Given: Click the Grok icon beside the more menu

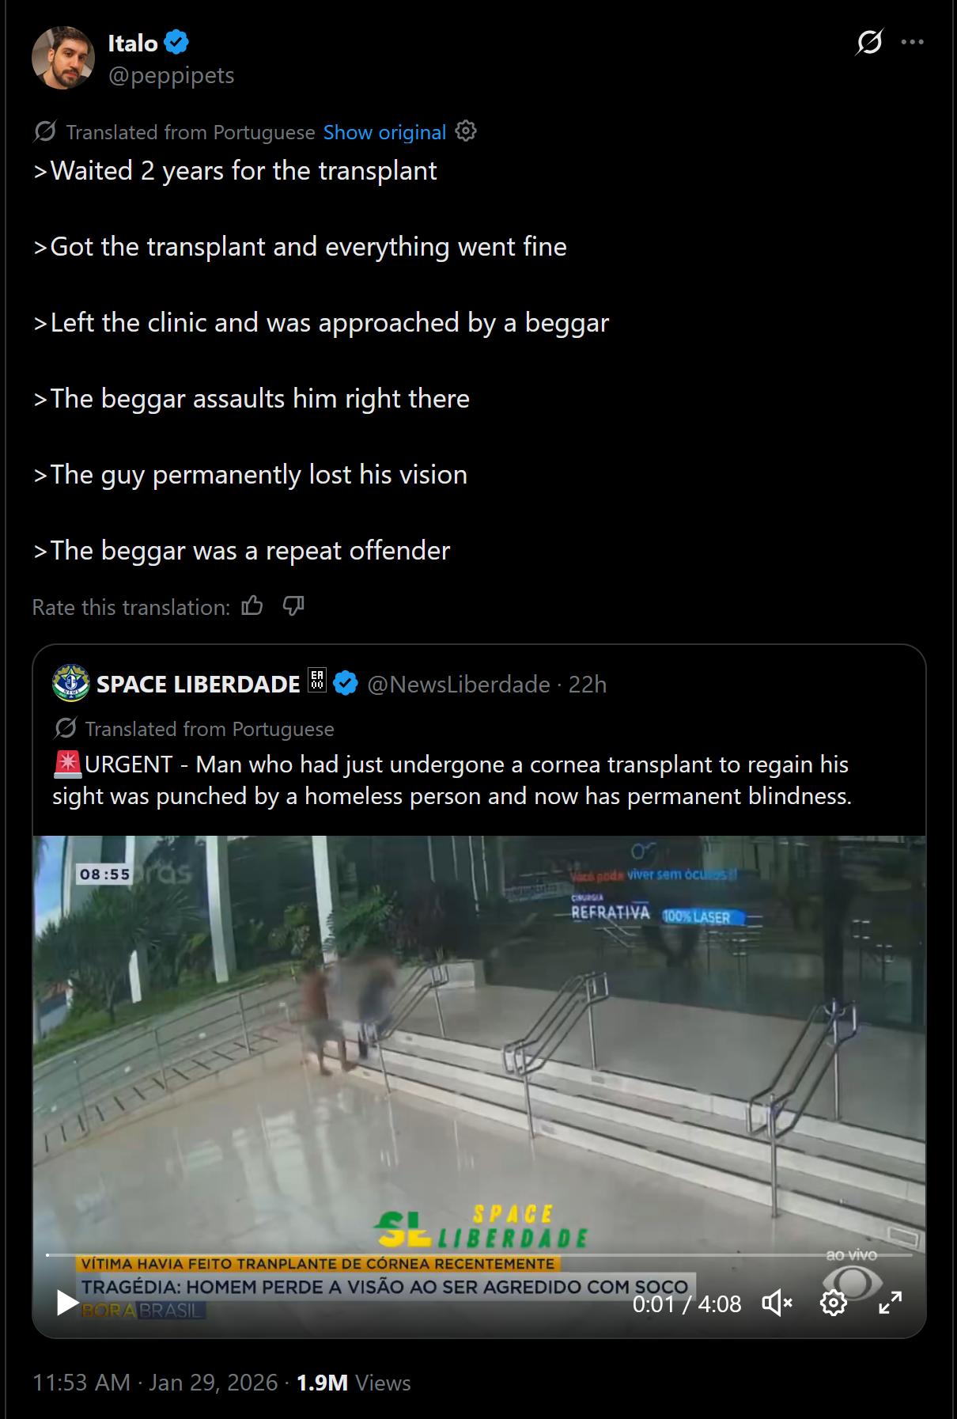Looking at the screenshot, I should pyautogui.click(x=869, y=42).
